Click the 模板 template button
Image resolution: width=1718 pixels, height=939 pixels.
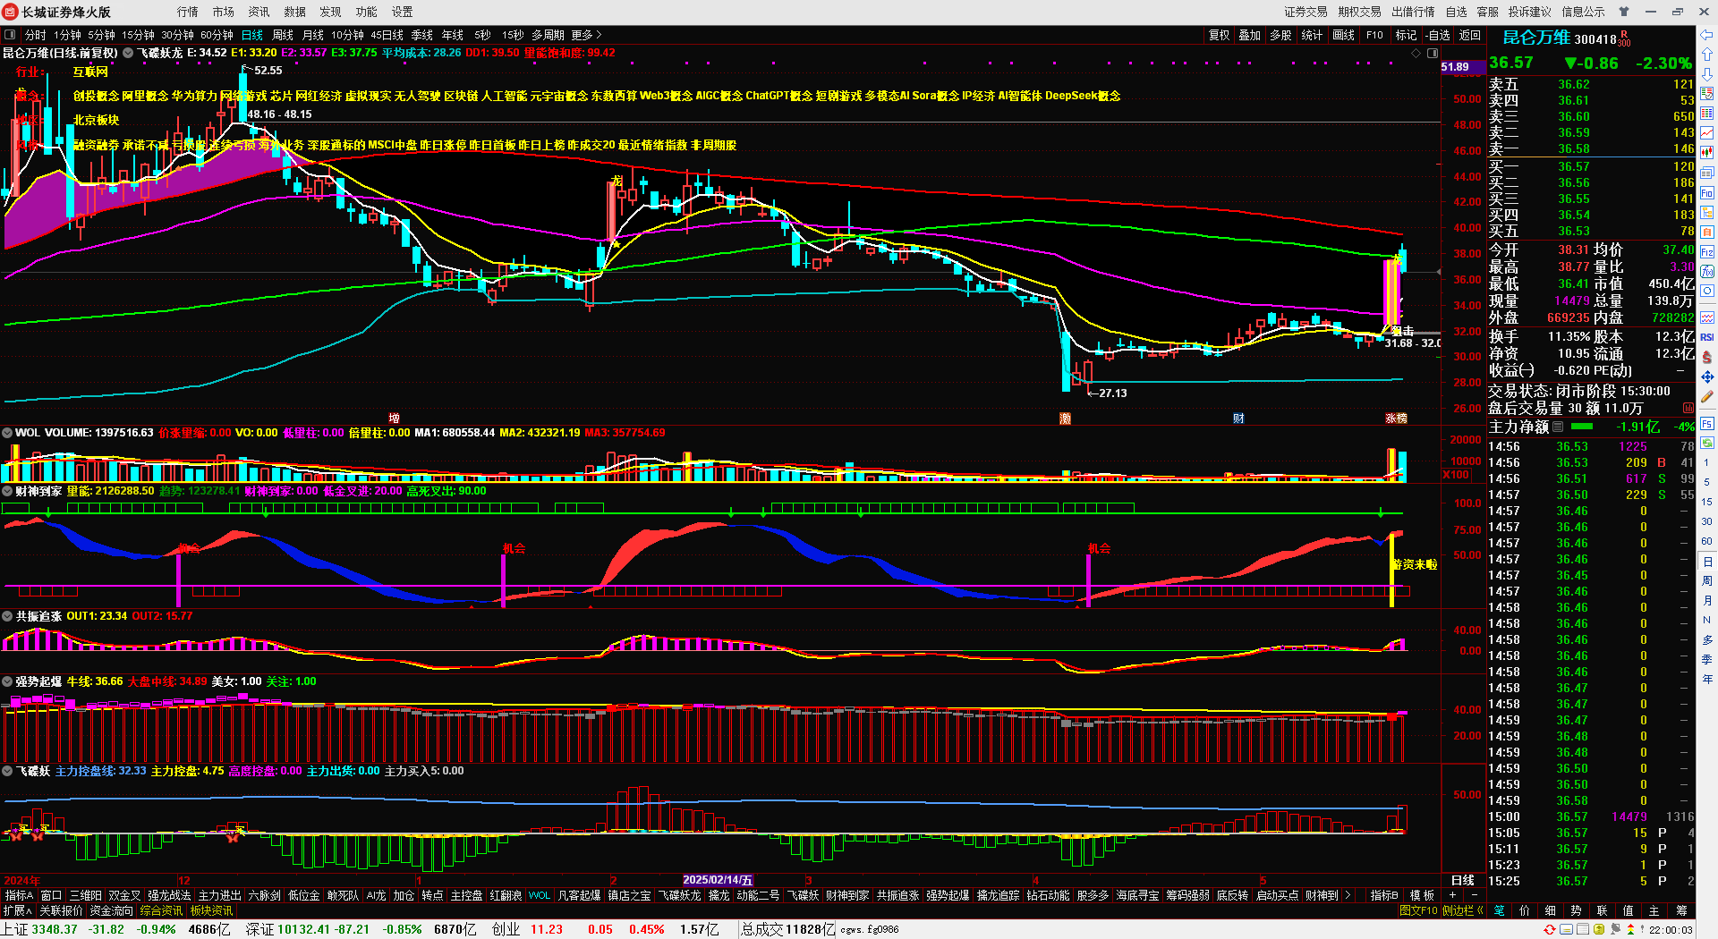[x=1422, y=895]
